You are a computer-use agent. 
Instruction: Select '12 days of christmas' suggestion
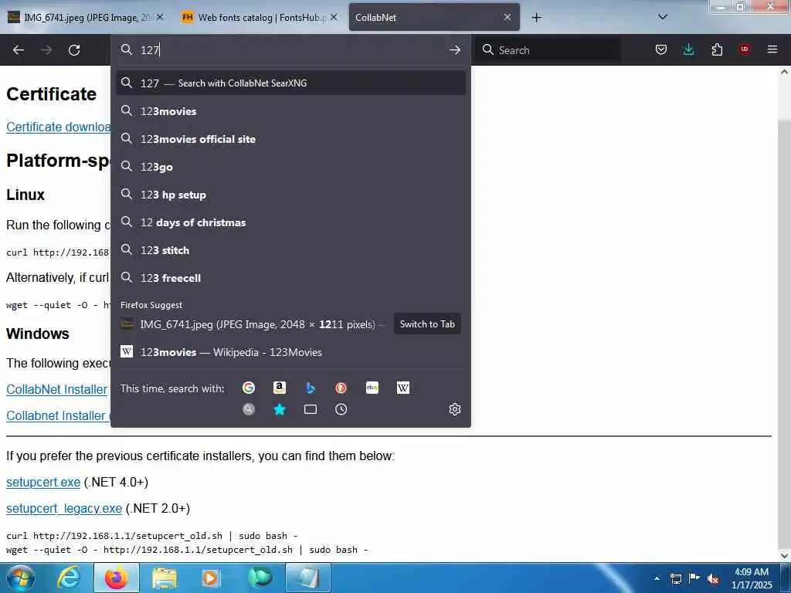click(290, 222)
